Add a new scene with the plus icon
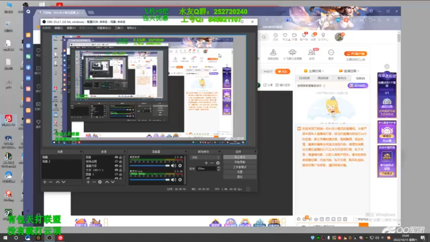430x242 pixels. [45, 182]
